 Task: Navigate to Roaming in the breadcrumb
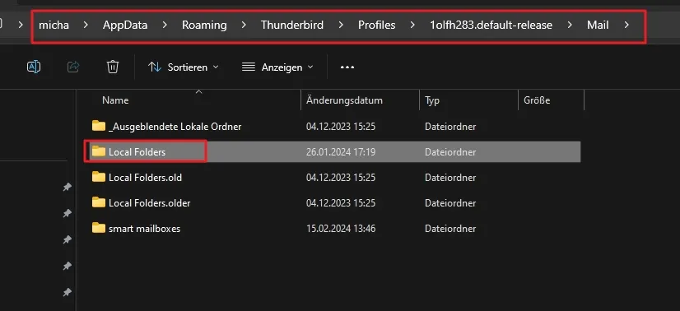click(x=204, y=26)
